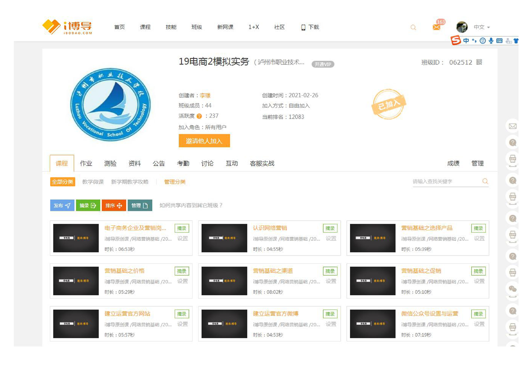
Task: Switch to the 作业 tab
Action: pyautogui.click(x=86, y=163)
